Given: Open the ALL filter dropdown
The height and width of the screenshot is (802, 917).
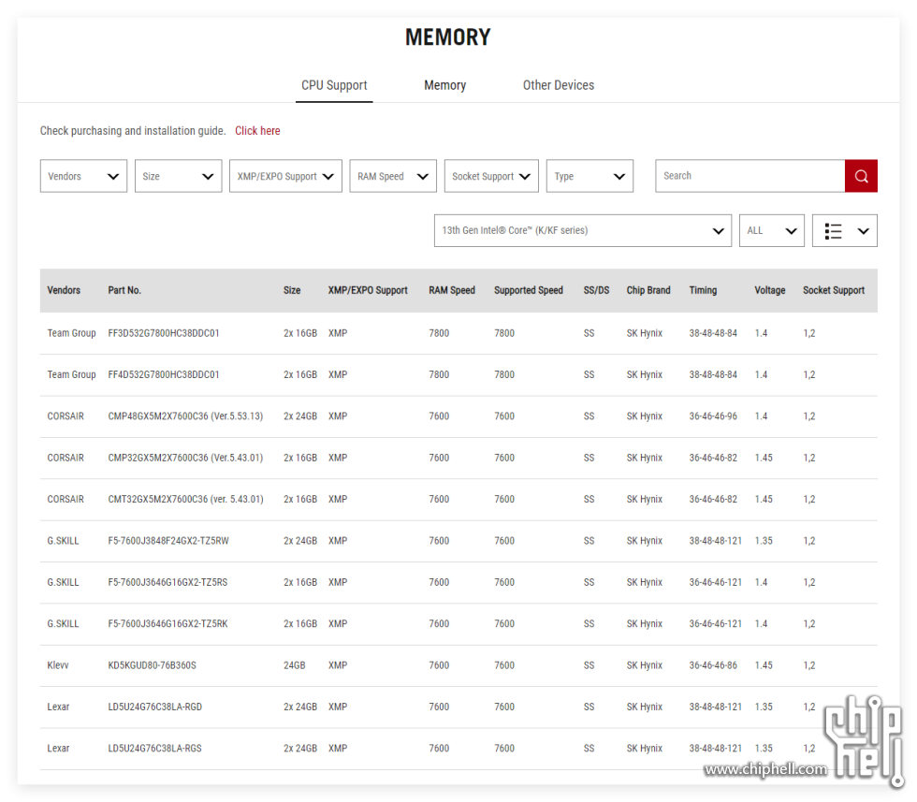Looking at the screenshot, I should pos(771,230).
